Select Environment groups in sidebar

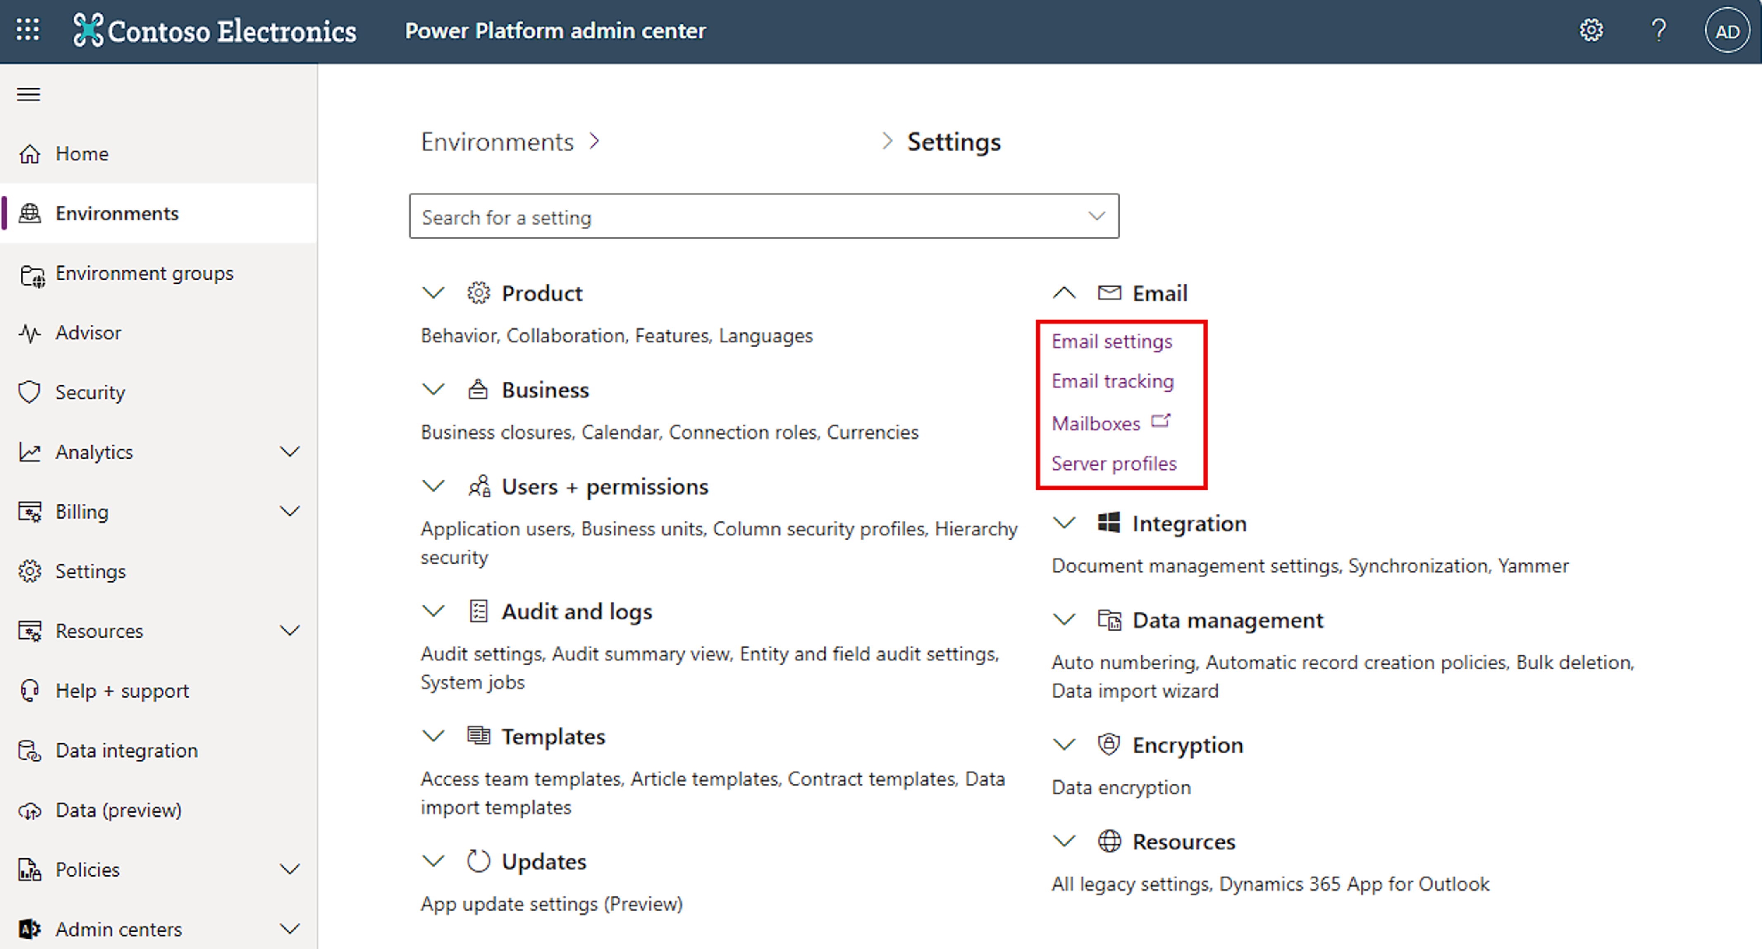[x=144, y=273]
